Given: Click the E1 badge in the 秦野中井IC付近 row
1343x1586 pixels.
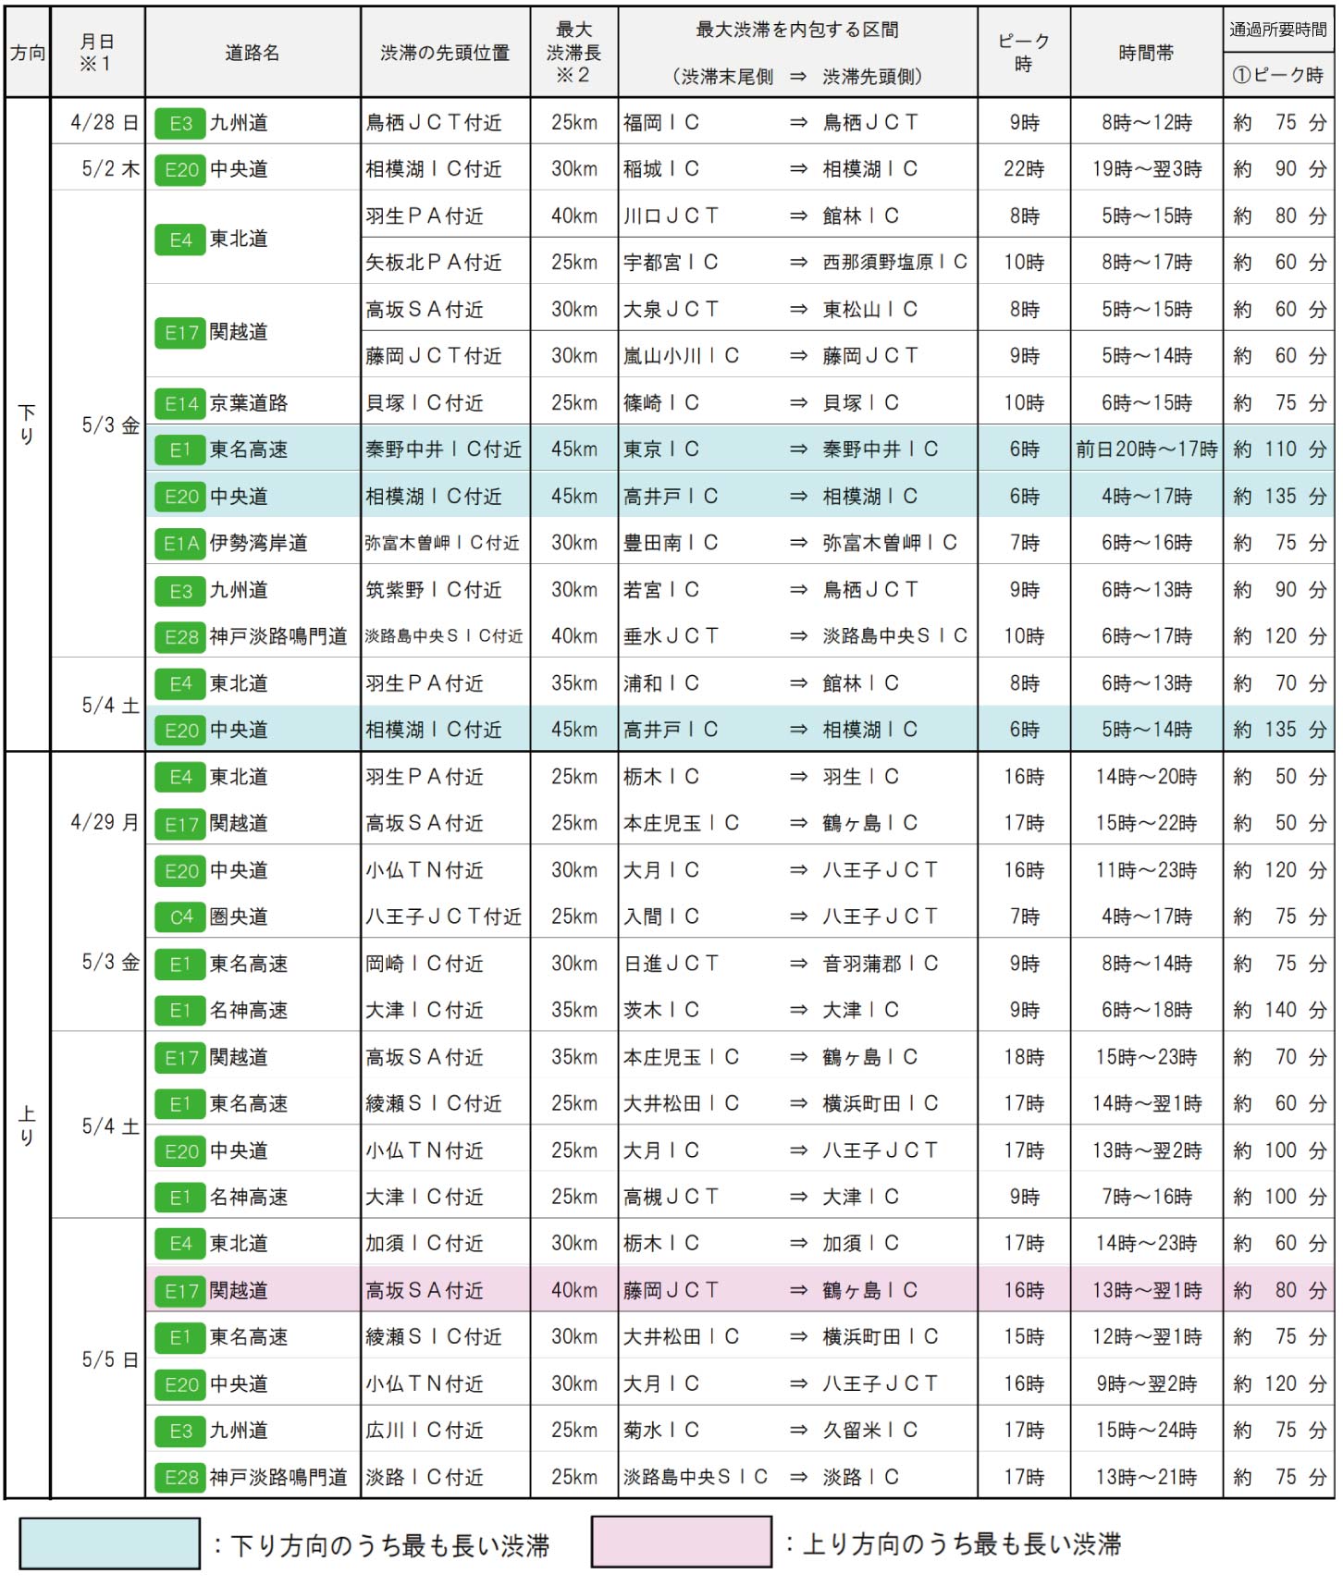Looking at the screenshot, I should click(x=180, y=450).
